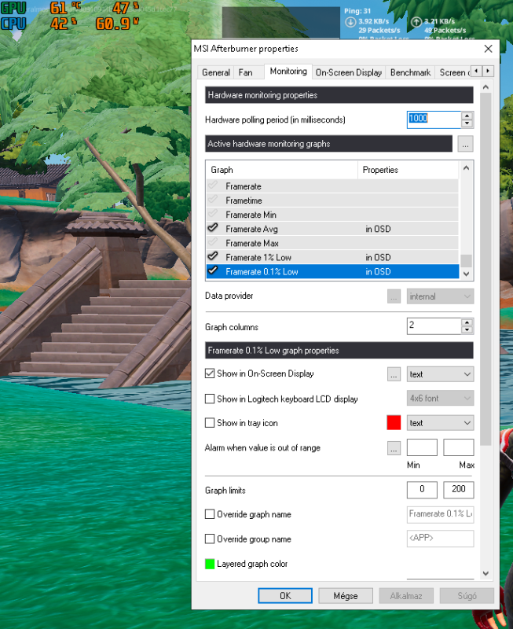The image size is (513, 629).
Task: Open the Benchmark tab
Action: point(410,72)
